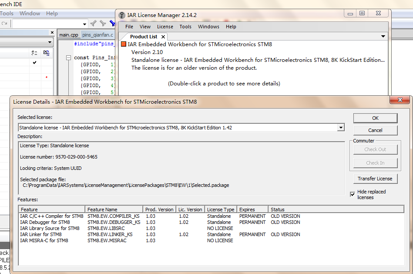Open Tools menu in License Manager
This screenshot has height=274, width=413.
pos(185,27)
